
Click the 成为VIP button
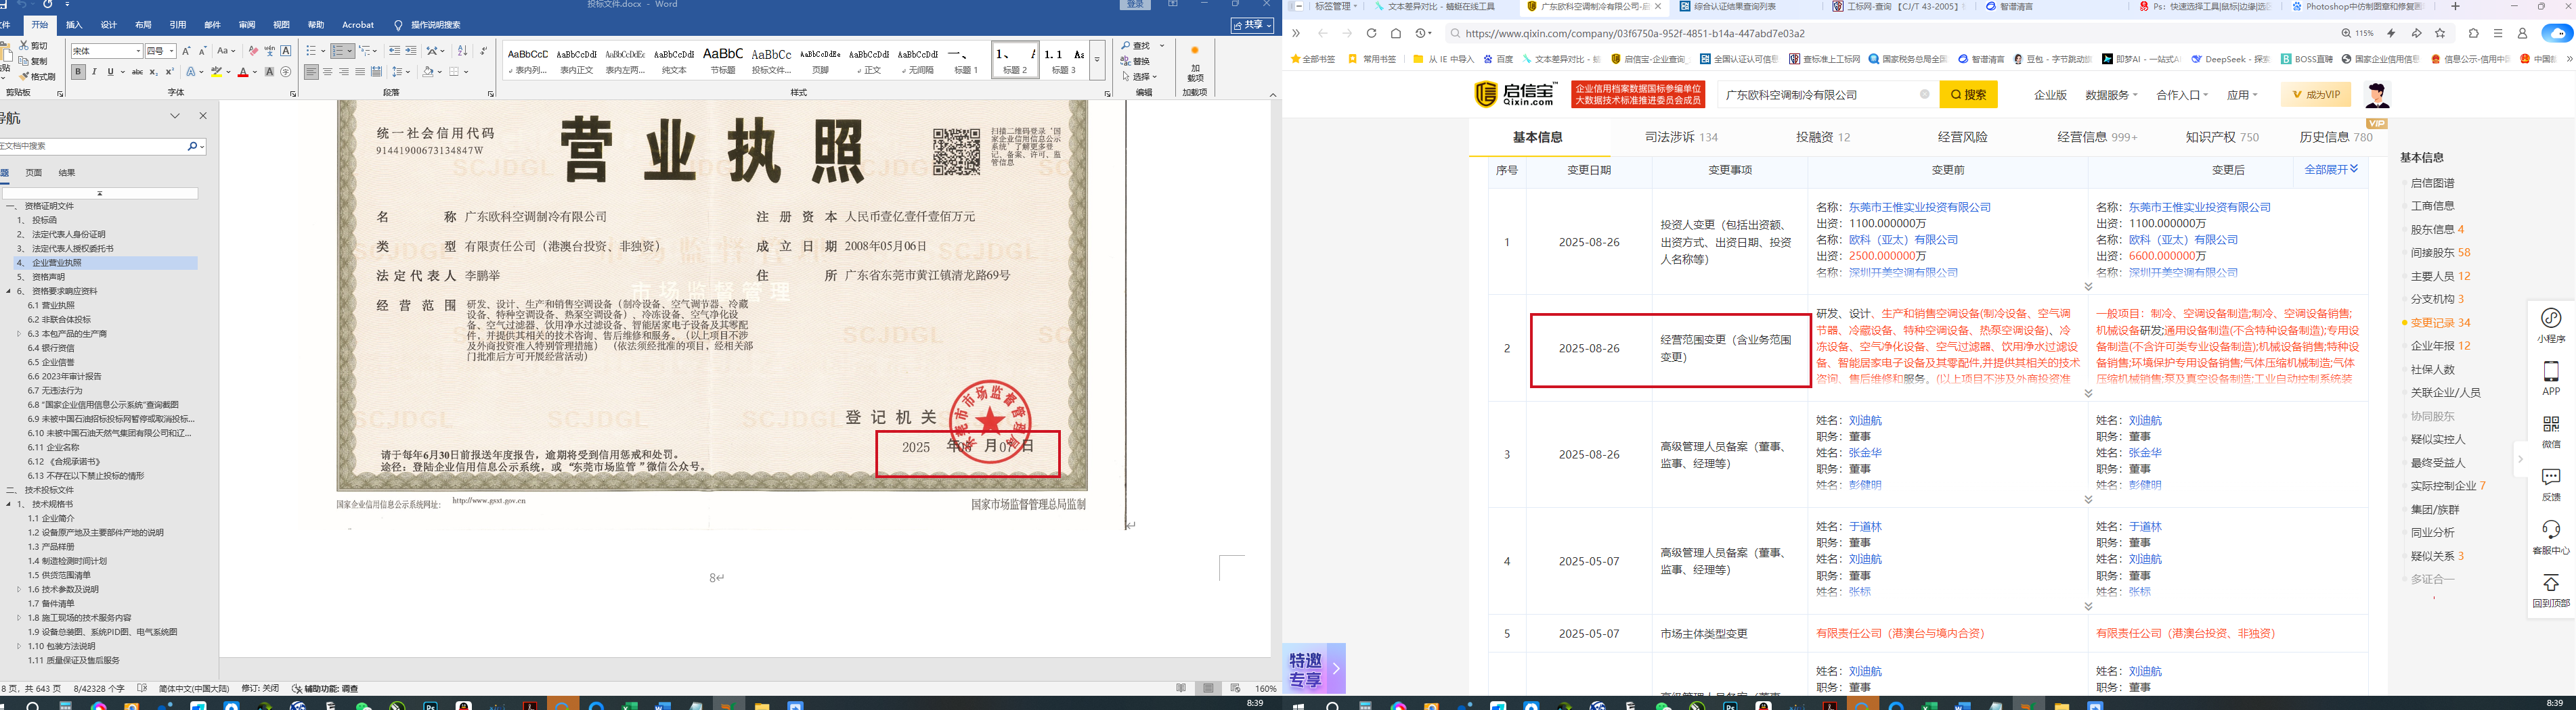coord(2316,95)
